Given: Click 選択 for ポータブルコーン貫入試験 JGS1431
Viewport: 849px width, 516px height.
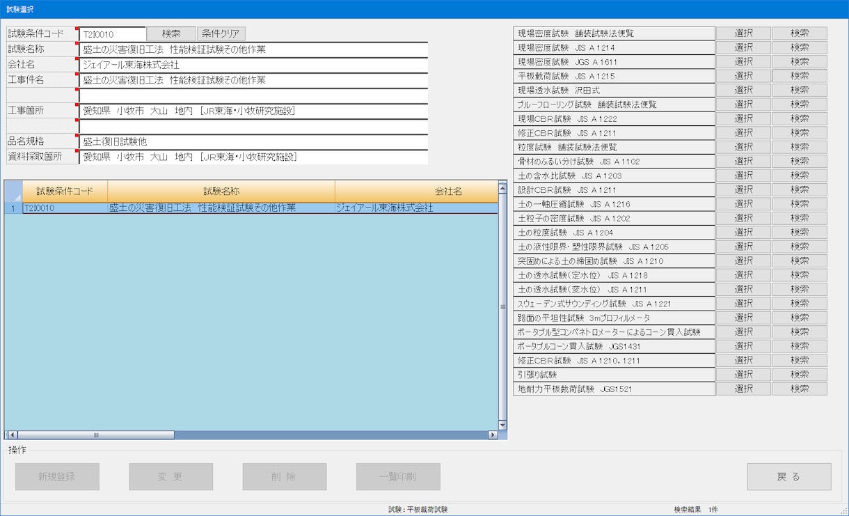Looking at the screenshot, I should point(743,346).
